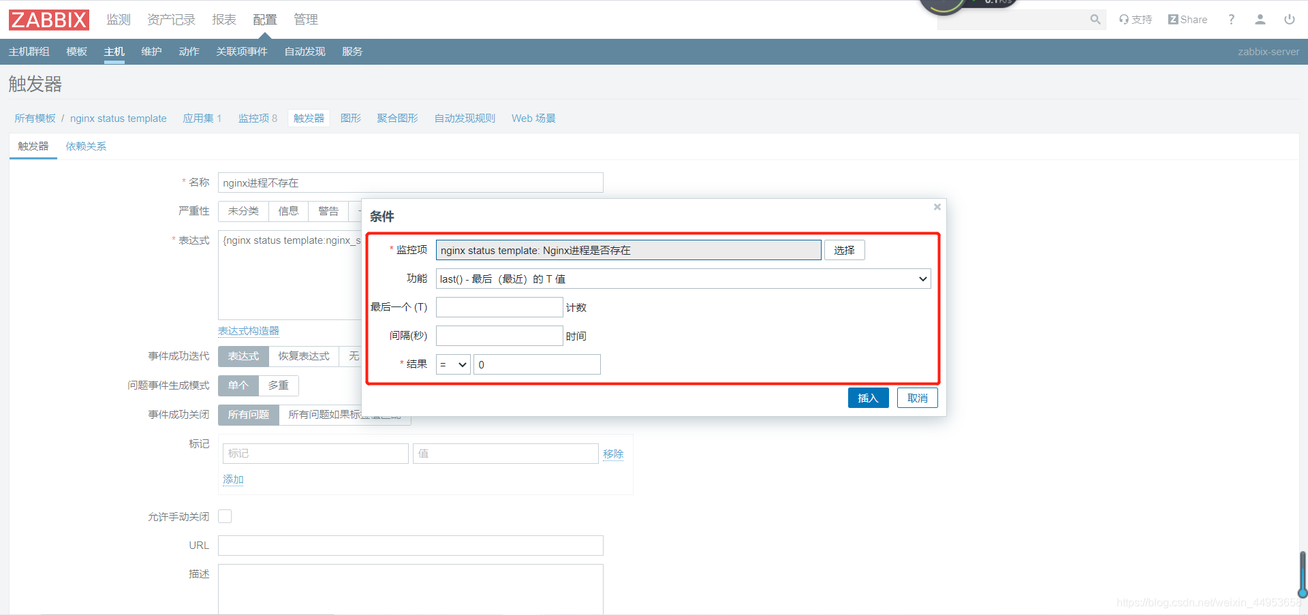1308x615 pixels.
Task: Open 应用集 1 link
Action: pos(202,119)
